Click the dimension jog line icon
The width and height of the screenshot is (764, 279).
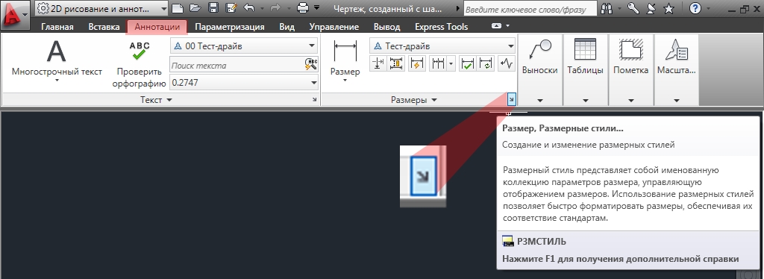coord(507,64)
